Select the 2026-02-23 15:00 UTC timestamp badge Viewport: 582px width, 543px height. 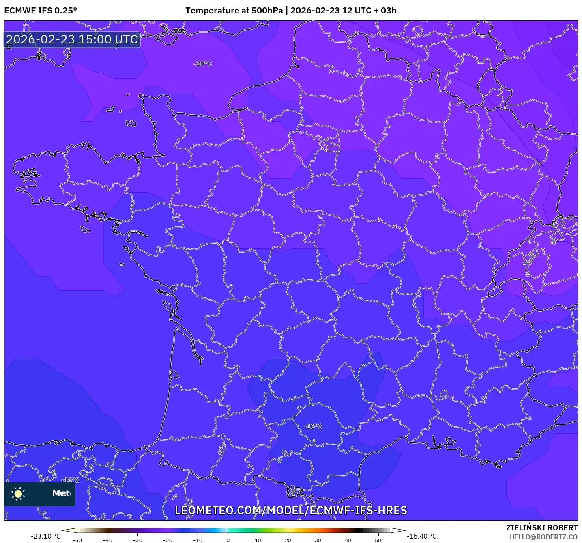pyautogui.click(x=72, y=39)
